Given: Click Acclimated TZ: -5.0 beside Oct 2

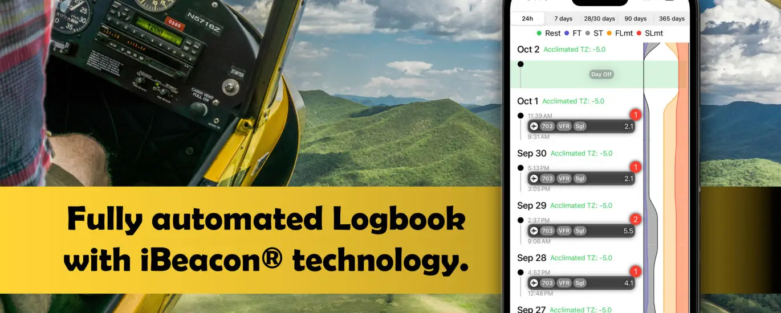Looking at the screenshot, I should [x=575, y=50].
